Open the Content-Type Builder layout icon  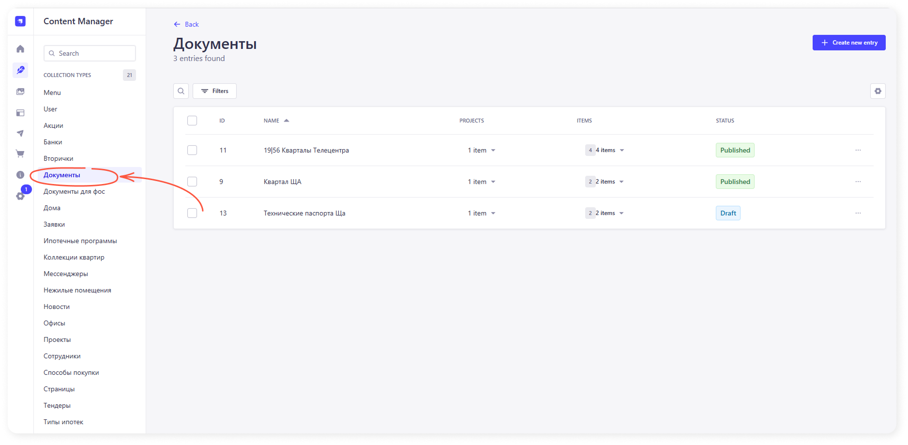pos(20,113)
